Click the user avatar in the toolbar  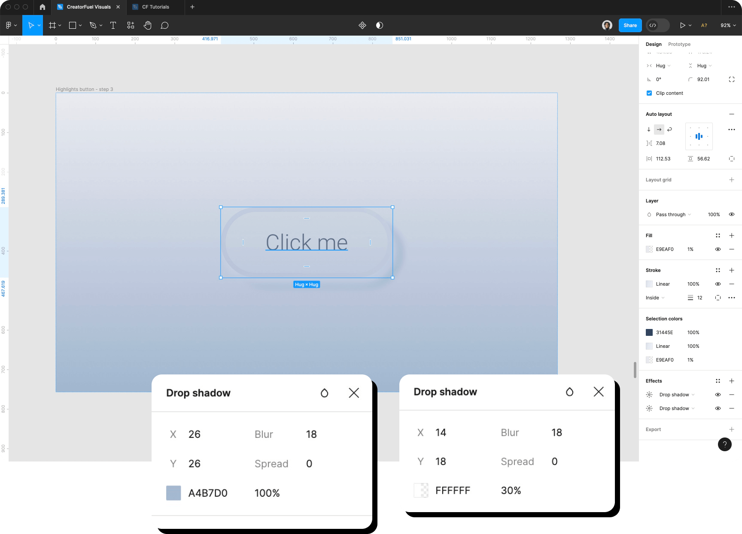point(607,25)
